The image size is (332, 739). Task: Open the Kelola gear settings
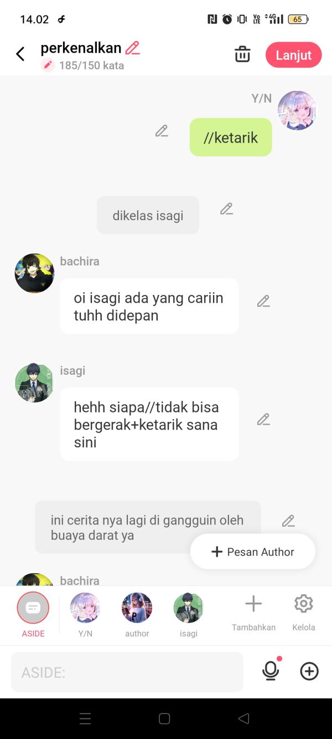304,612
